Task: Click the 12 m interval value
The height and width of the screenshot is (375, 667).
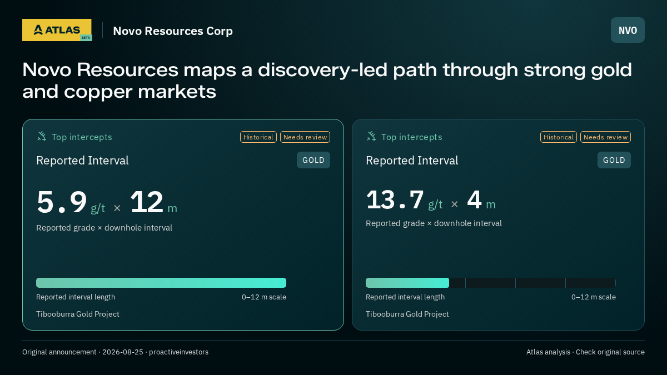Action: [153, 202]
